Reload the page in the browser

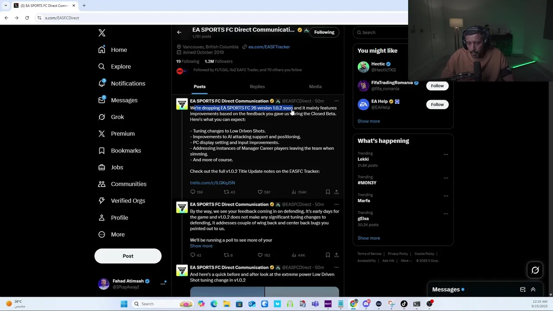[x=27, y=18]
